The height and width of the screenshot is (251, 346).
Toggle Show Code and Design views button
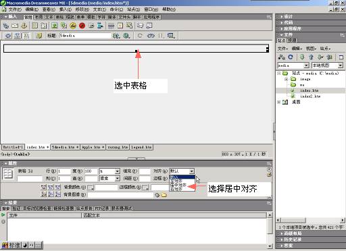click(18, 36)
